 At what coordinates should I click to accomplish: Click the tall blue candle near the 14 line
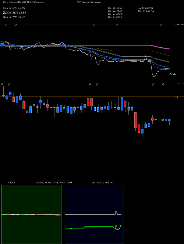click(122, 104)
